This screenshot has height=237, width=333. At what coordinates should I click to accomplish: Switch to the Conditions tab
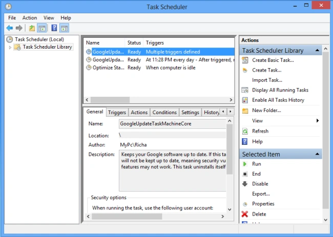pyautogui.click(x=164, y=113)
